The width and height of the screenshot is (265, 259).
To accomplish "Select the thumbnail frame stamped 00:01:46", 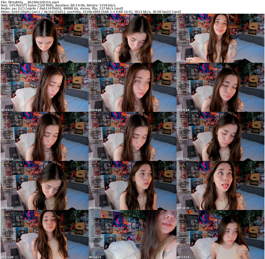I will coord(132,38).
